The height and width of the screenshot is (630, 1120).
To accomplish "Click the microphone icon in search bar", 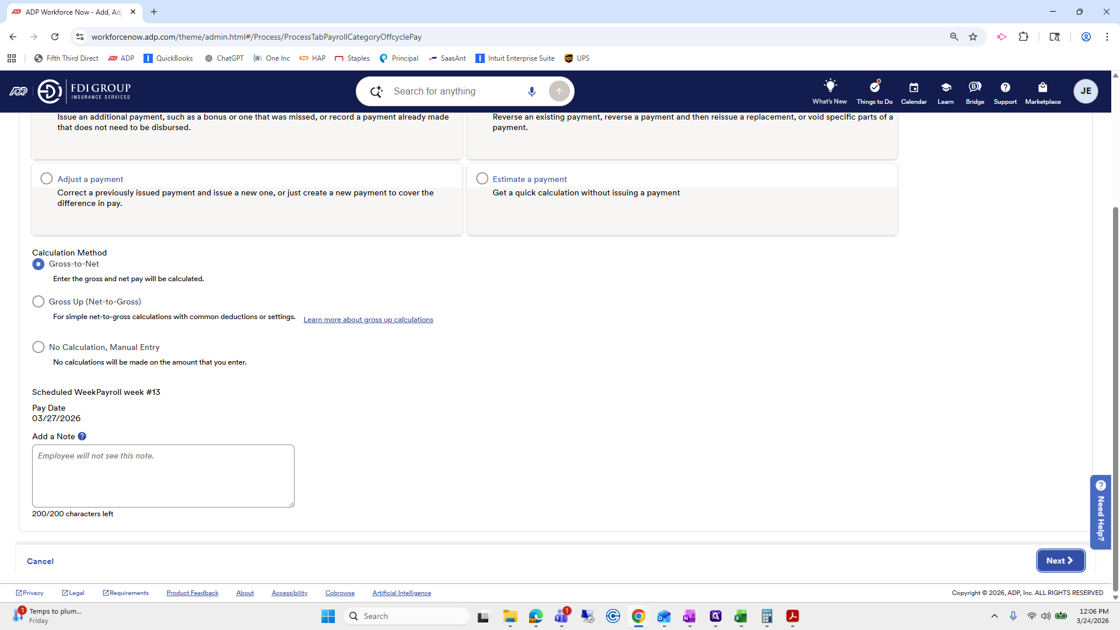I will (x=531, y=92).
